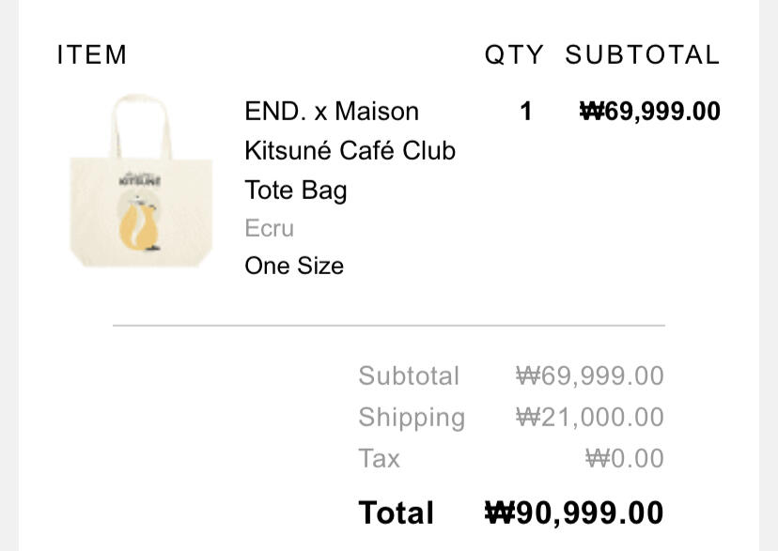Click the Shipping label

[412, 418]
